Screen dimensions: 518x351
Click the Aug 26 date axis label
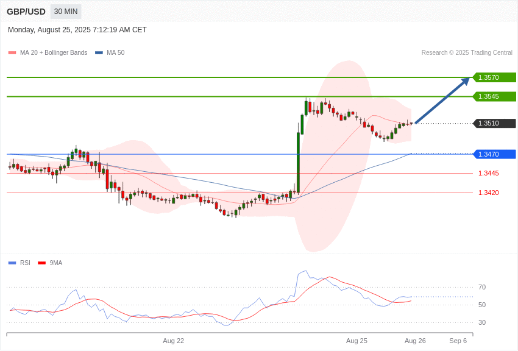[415, 341]
